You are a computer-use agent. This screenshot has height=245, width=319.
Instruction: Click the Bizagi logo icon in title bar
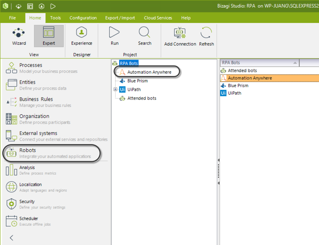(5, 6)
